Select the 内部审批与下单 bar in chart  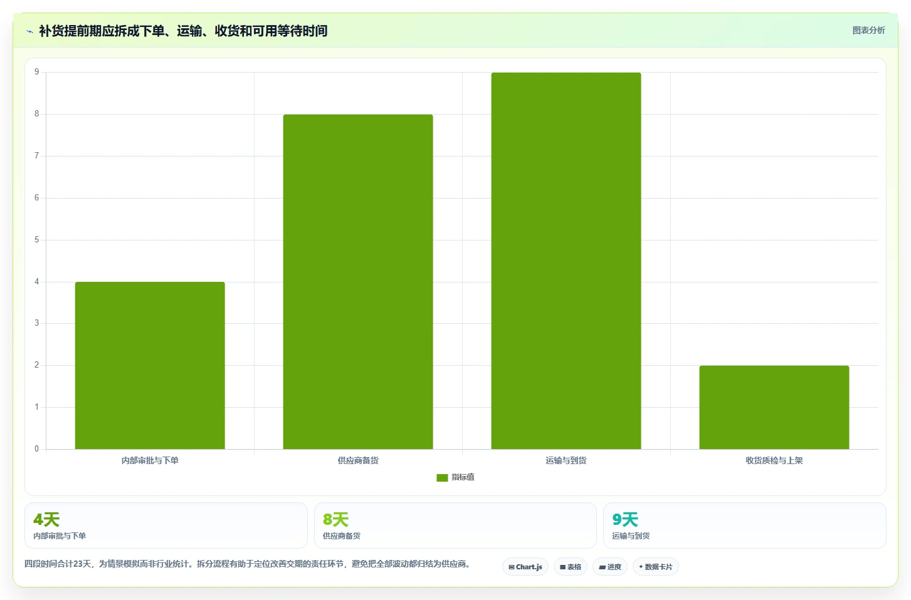click(150, 365)
